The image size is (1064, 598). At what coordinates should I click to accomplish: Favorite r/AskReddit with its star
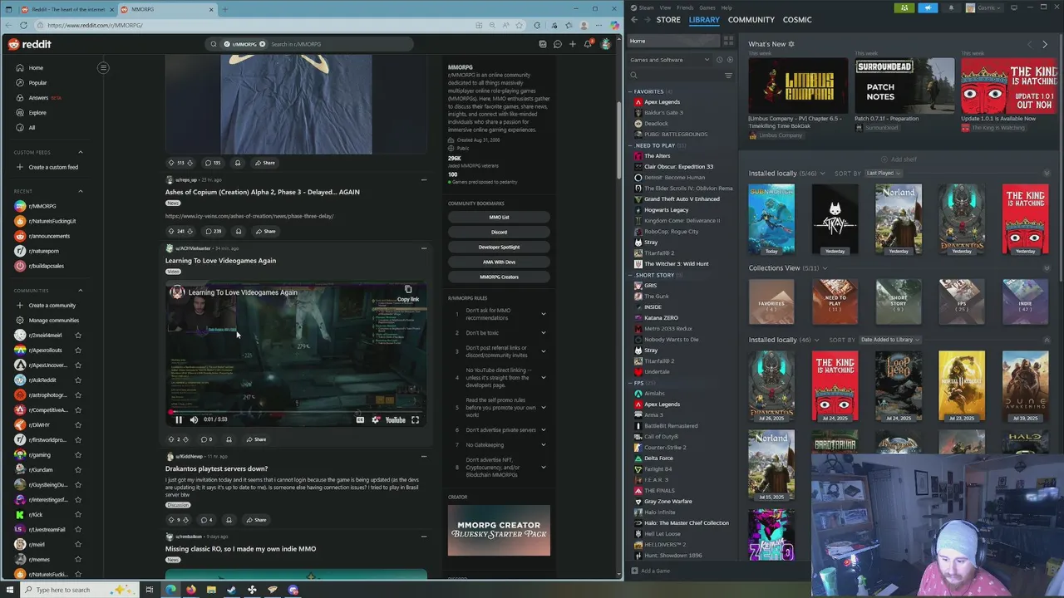click(x=78, y=380)
